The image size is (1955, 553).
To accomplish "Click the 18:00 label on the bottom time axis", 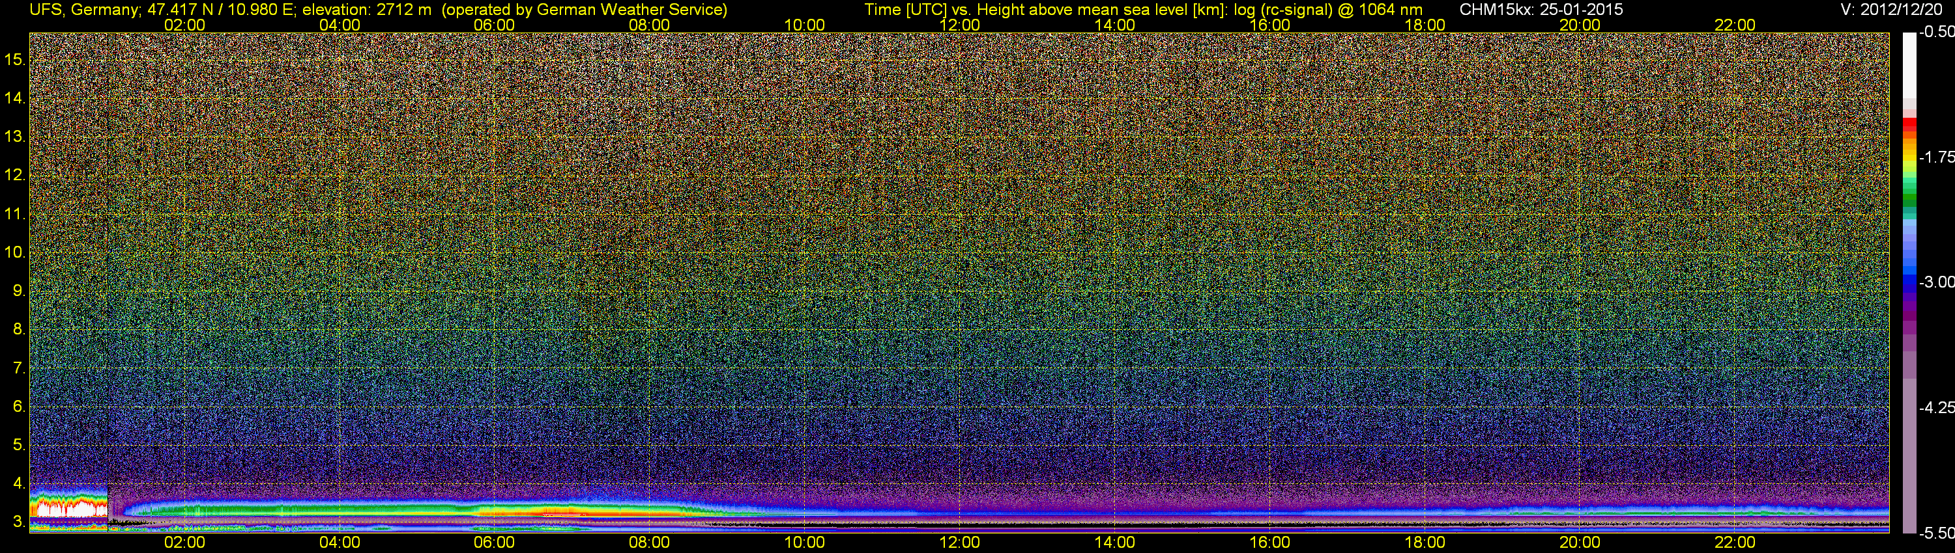I will [x=1425, y=543].
